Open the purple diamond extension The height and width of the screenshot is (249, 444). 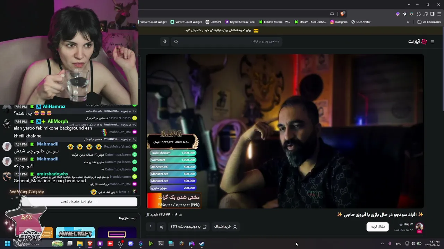(x=398, y=14)
